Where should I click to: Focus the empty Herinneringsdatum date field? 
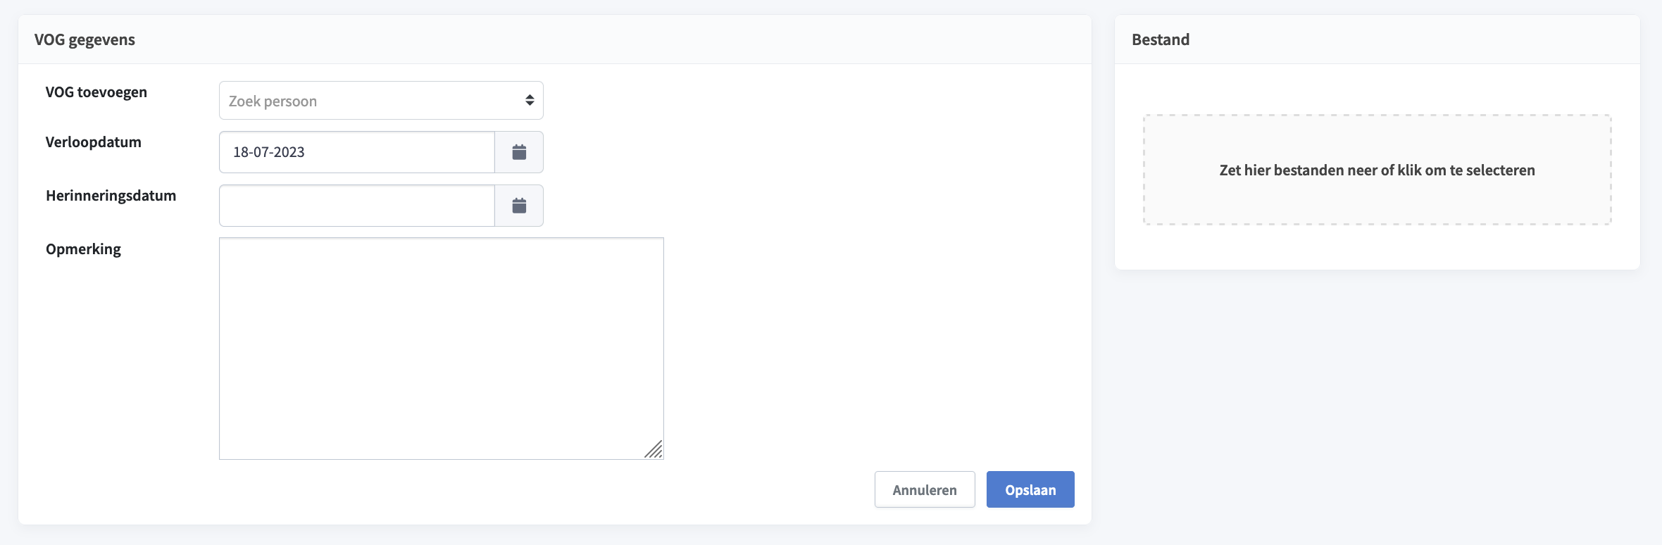(356, 206)
